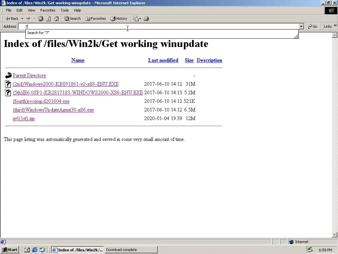Click the system tray network icon
The width and height of the screenshot is (338, 254).
[x=310, y=250]
